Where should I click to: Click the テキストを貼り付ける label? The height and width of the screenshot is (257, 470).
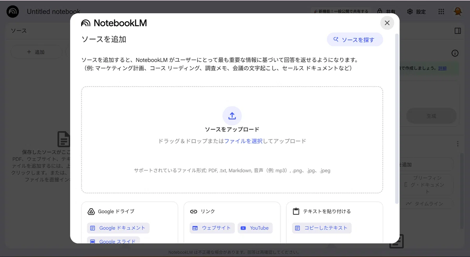(x=327, y=212)
